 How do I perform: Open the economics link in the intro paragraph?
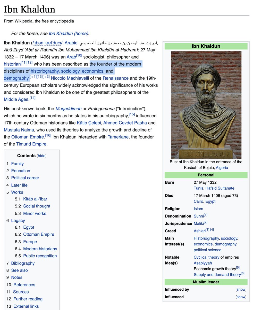[x=93, y=71]
